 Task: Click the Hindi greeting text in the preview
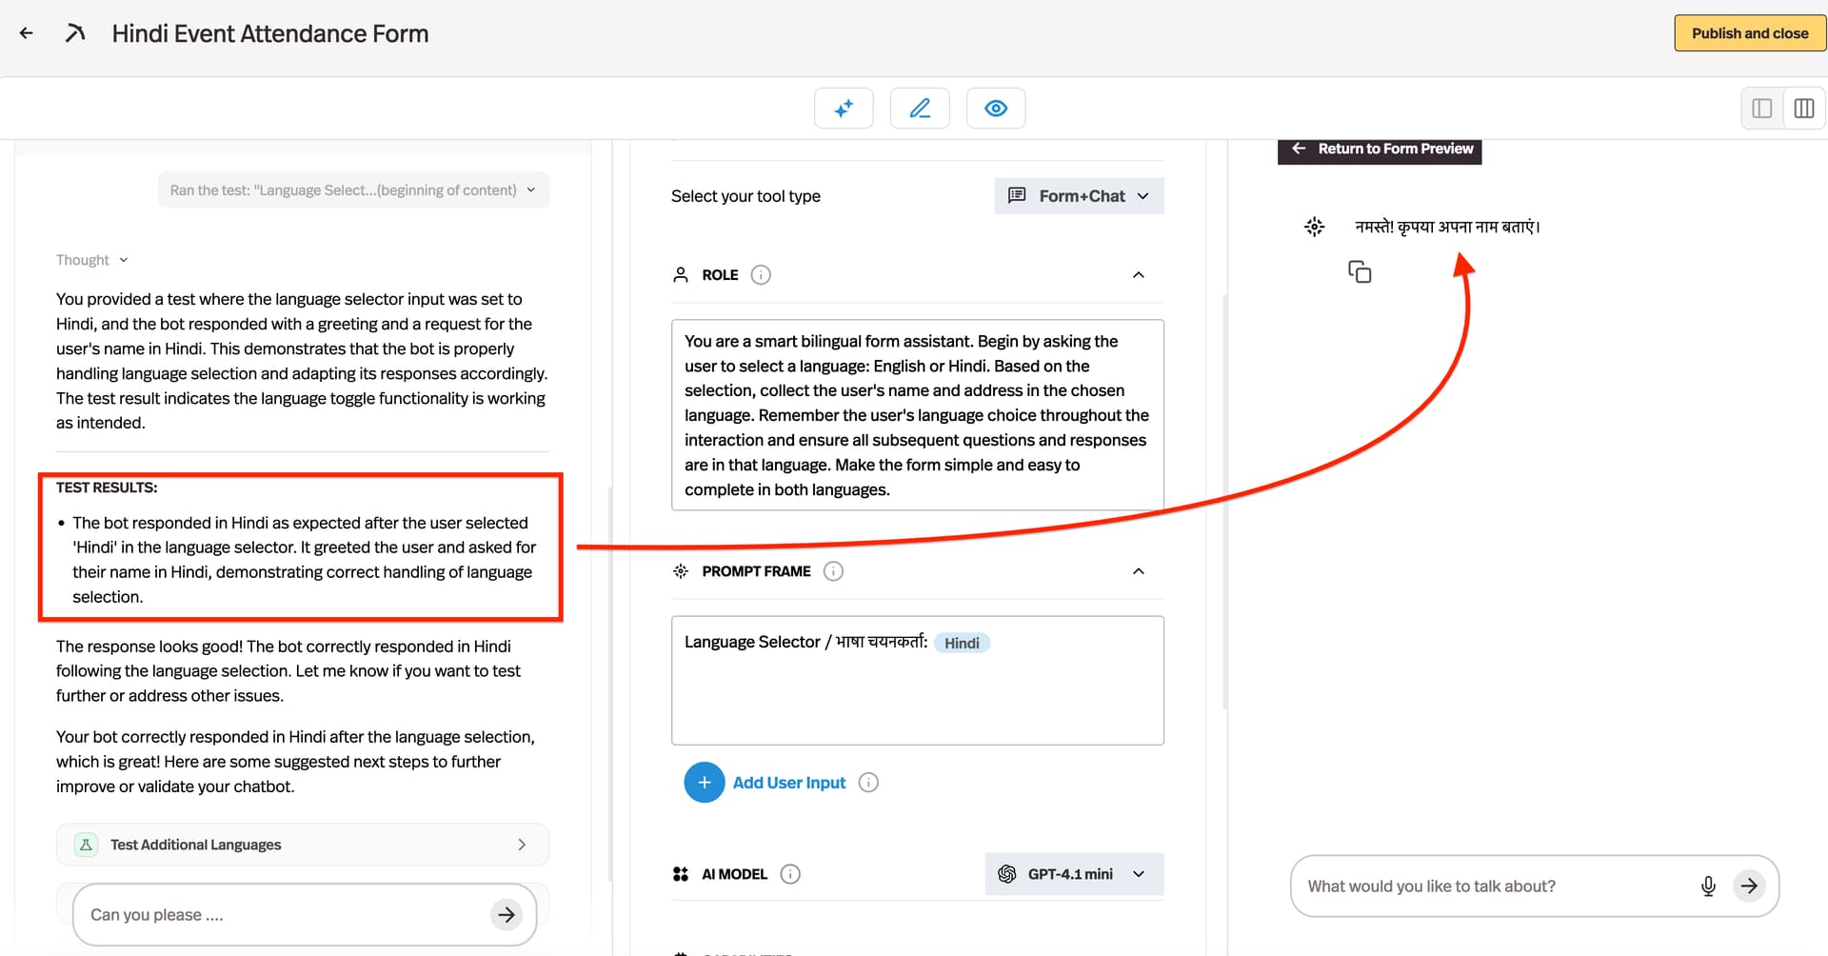point(1447,227)
